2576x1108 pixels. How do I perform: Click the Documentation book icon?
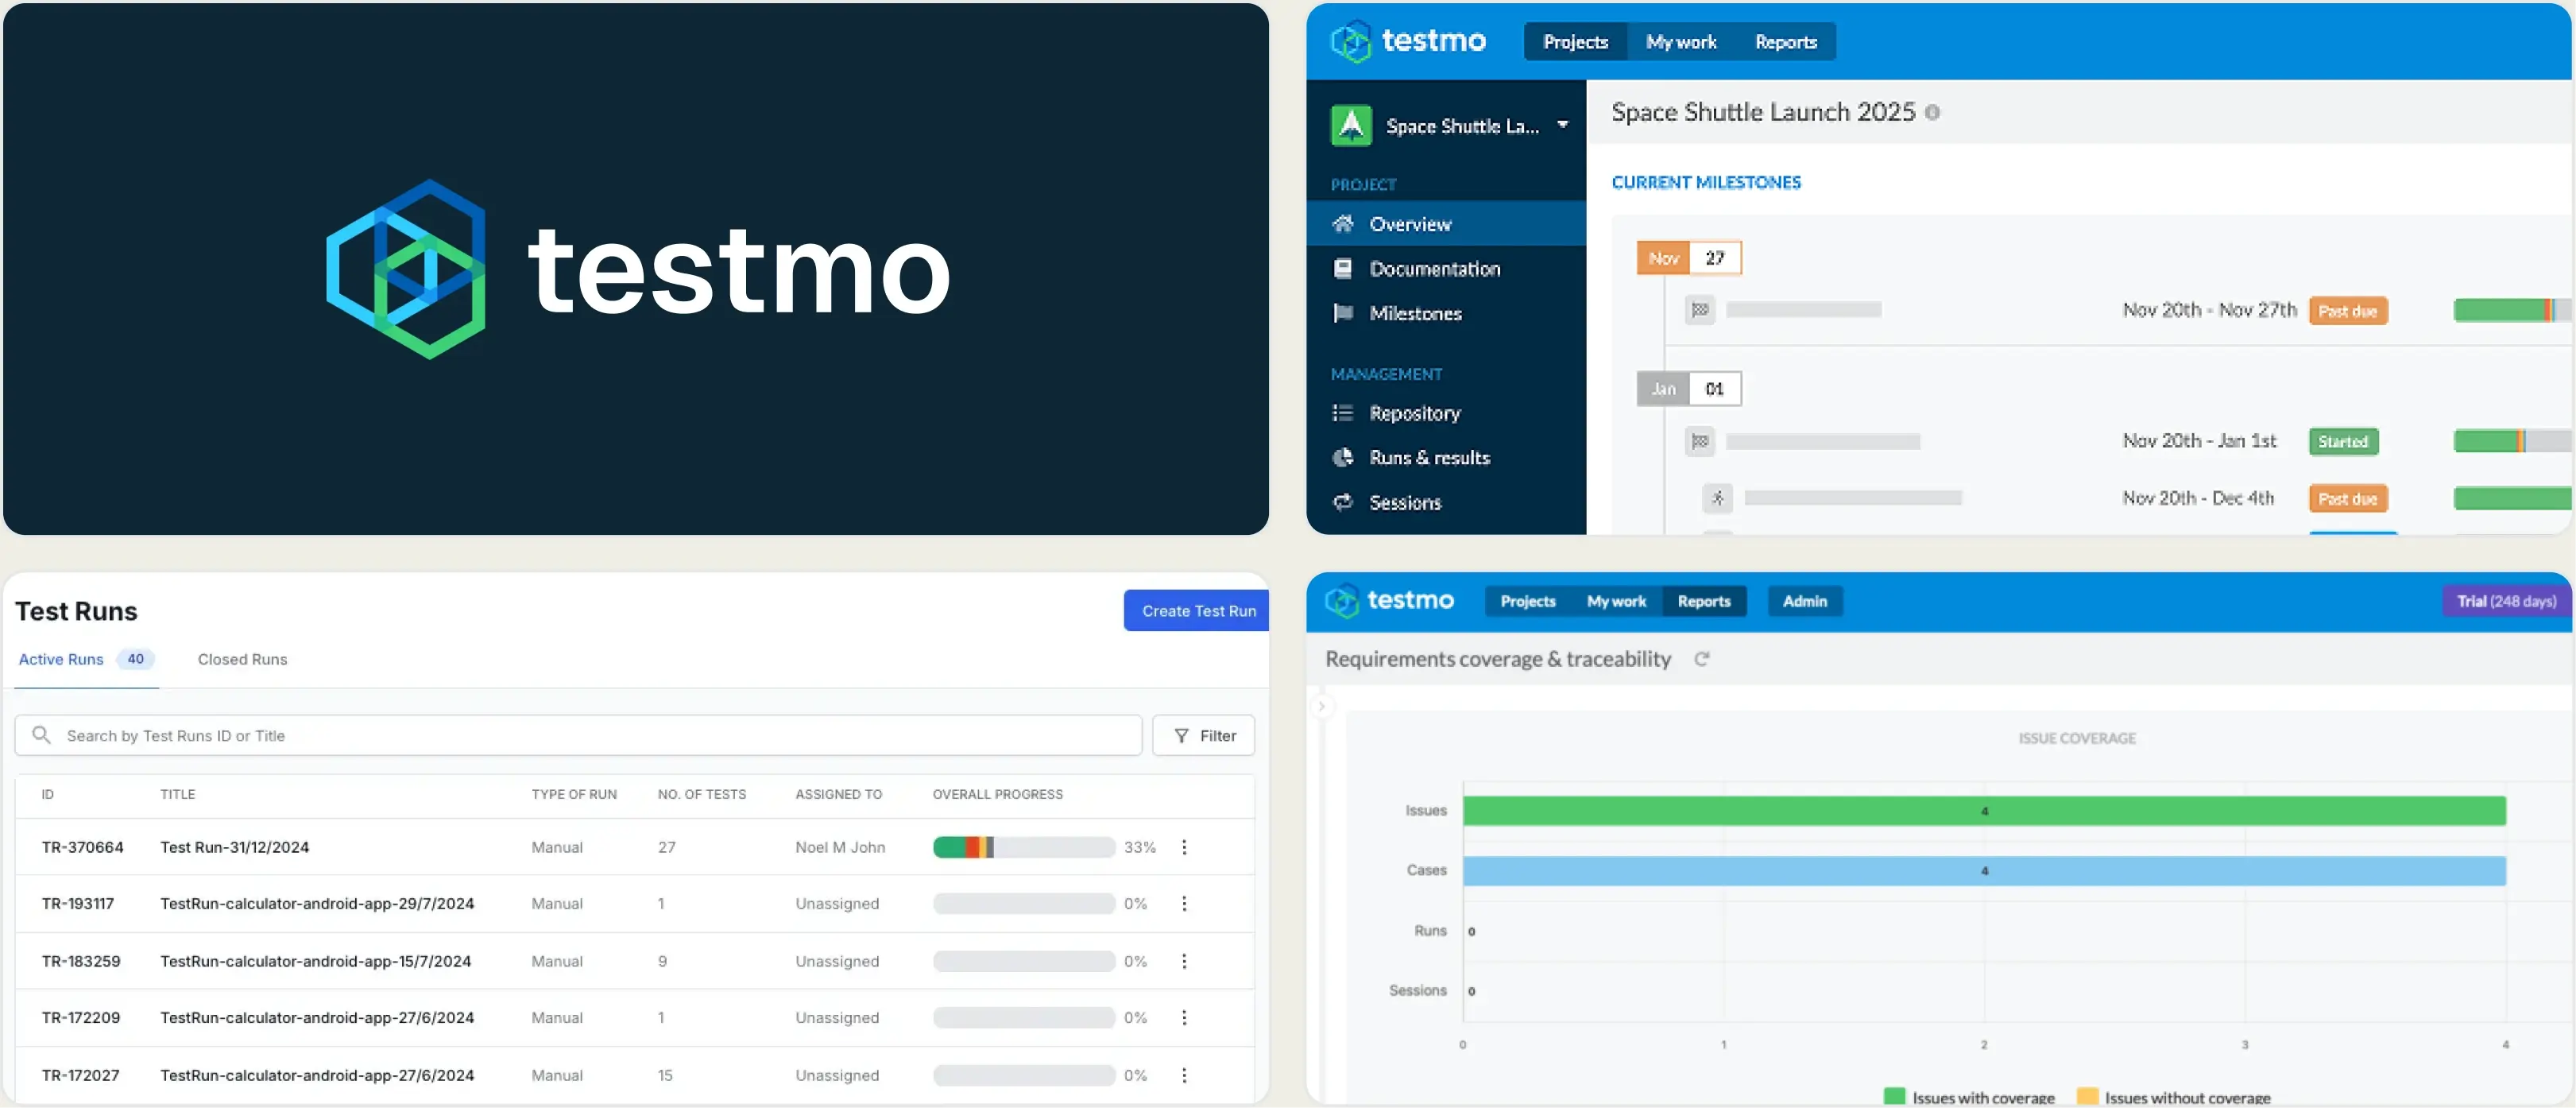point(1343,268)
